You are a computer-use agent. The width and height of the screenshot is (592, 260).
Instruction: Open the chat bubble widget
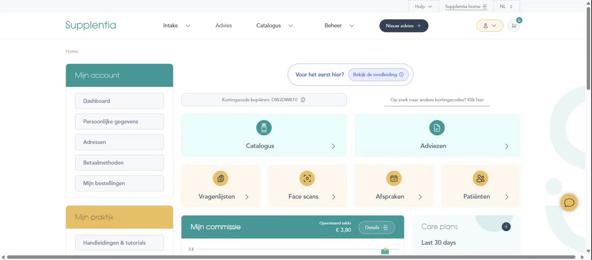pos(569,203)
